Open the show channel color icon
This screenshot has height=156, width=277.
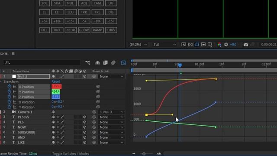[x=219, y=45]
